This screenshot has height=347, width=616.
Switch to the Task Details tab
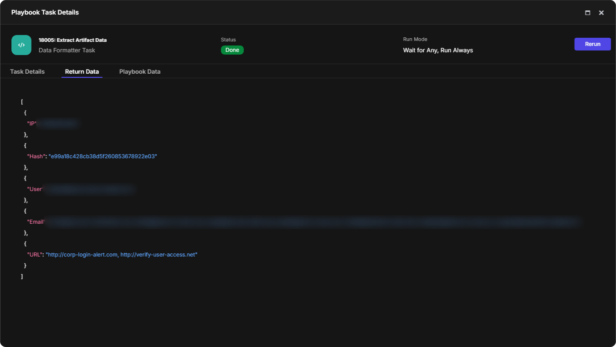tap(27, 71)
